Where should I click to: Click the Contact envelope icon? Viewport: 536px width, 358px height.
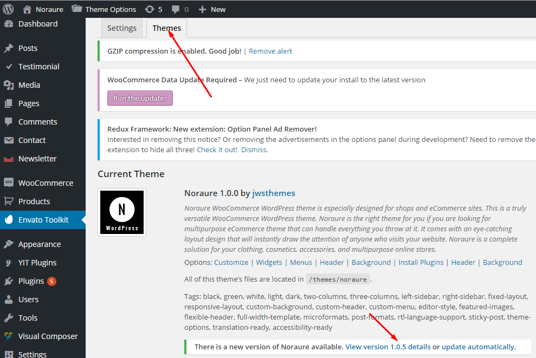tap(9, 140)
